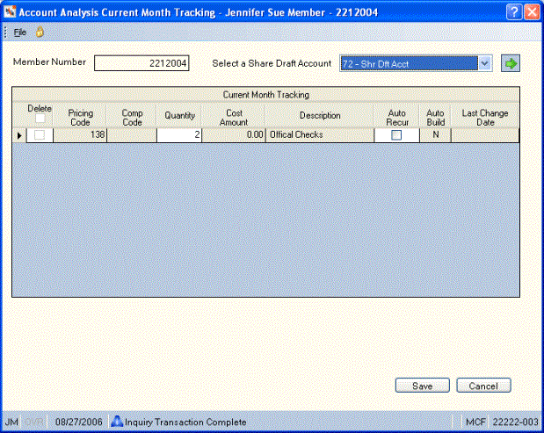The width and height of the screenshot is (544, 433).
Task: Open the File menu
Action: 20,32
